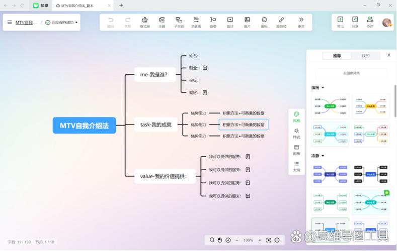Select the highlighted 积累方法+可衡量的数据 node
The width and height of the screenshot is (397, 251).
[244, 124]
